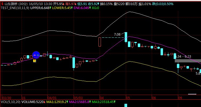The width and height of the screenshot is (201, 107).
Task: Click the 09 date axis marker
Action: (180, 98)
